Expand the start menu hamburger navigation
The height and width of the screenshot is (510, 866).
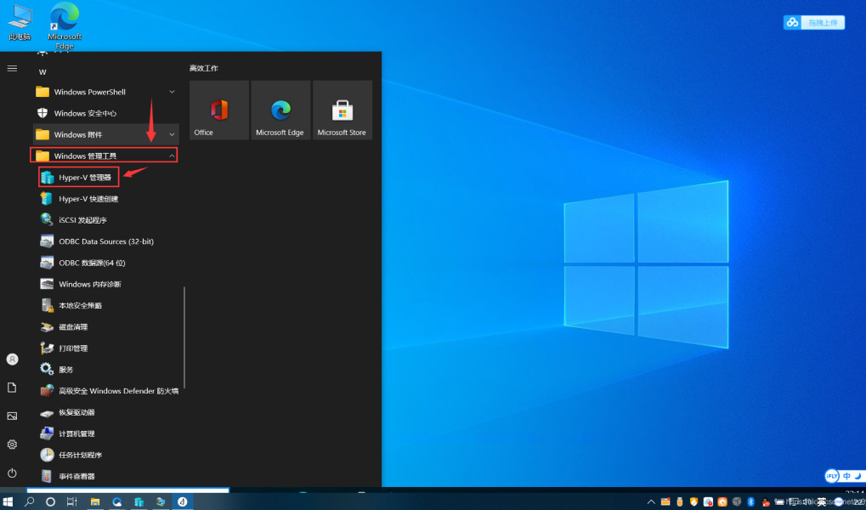point(12,68)
